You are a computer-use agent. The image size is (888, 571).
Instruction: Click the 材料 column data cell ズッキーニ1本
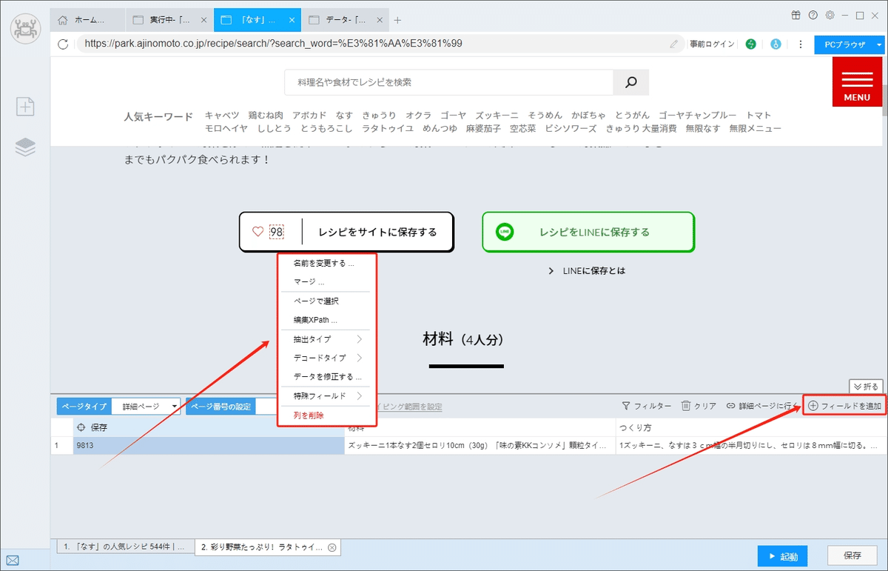click(480, 447)
